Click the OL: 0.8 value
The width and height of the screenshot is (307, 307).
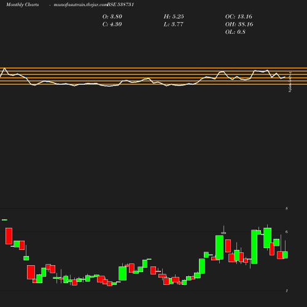(x=235, y=32)
